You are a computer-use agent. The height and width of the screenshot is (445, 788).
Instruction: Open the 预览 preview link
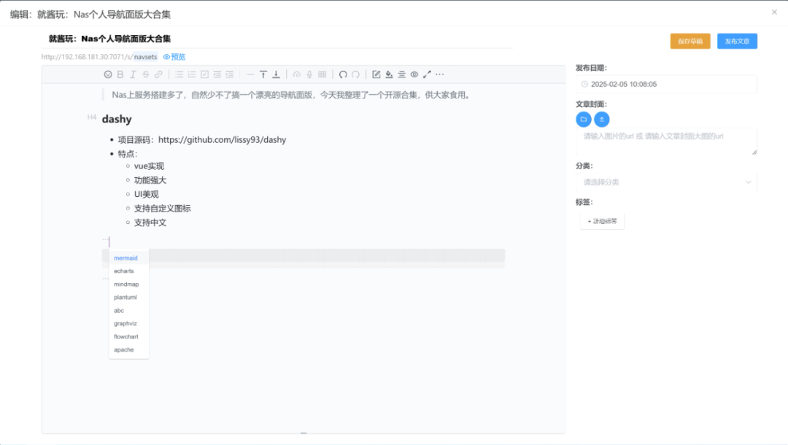coord(174,57)
